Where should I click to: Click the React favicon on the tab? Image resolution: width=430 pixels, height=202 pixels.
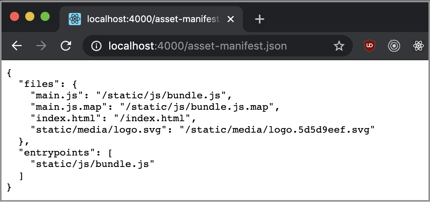(x=74, y=19)
